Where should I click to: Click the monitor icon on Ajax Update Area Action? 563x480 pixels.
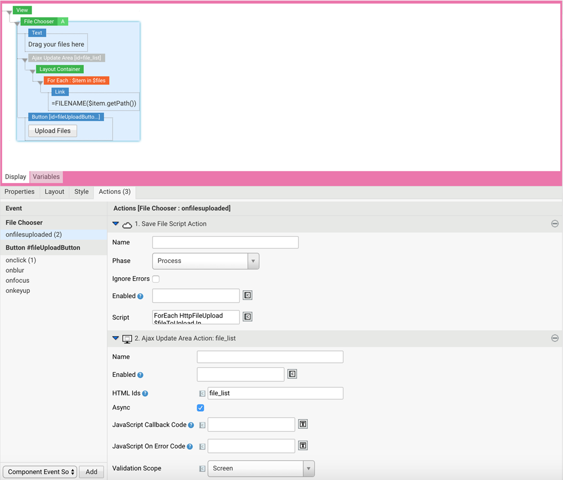tap(126, 338)
